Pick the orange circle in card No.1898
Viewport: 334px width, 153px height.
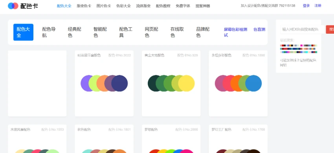point(234,83)
